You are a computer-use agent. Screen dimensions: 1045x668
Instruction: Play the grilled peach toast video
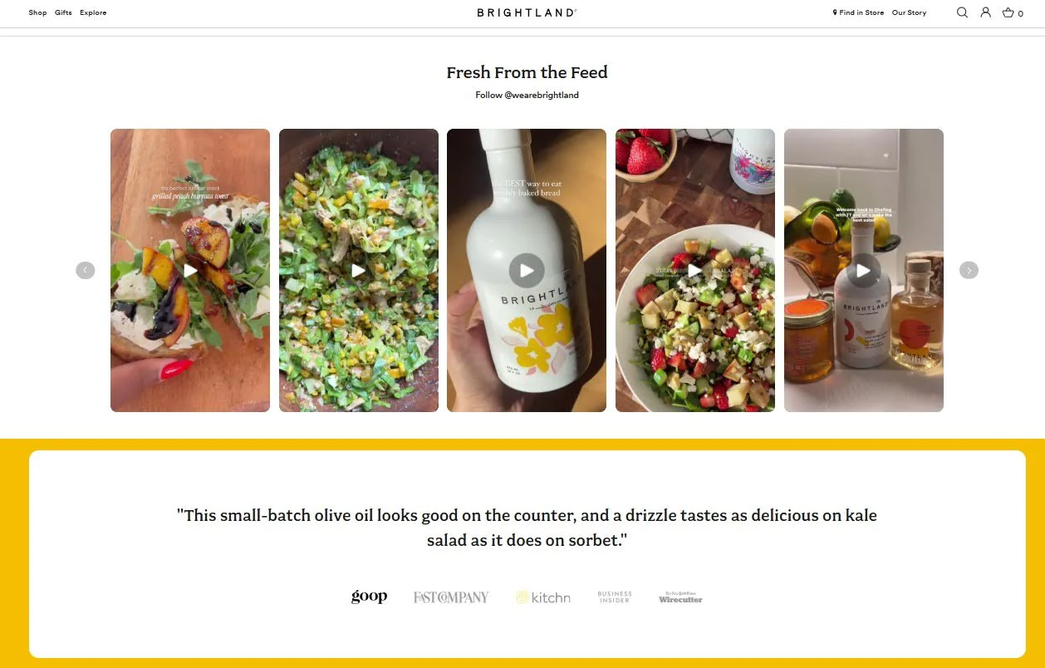point(189,270)
